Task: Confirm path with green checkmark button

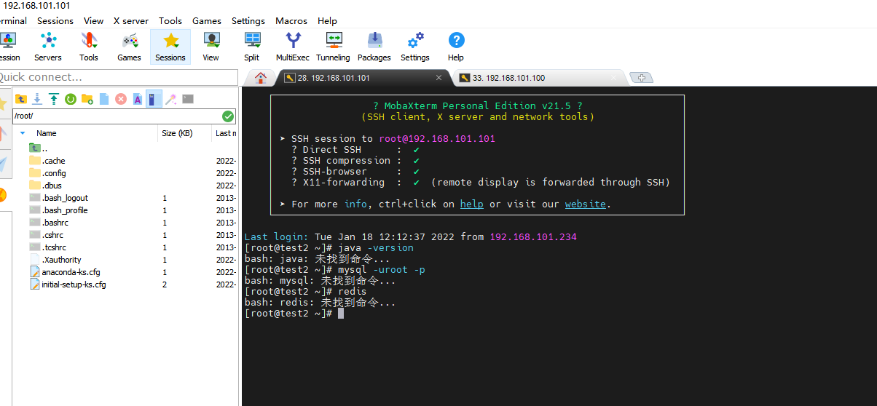Action: [x=228, y=116]
